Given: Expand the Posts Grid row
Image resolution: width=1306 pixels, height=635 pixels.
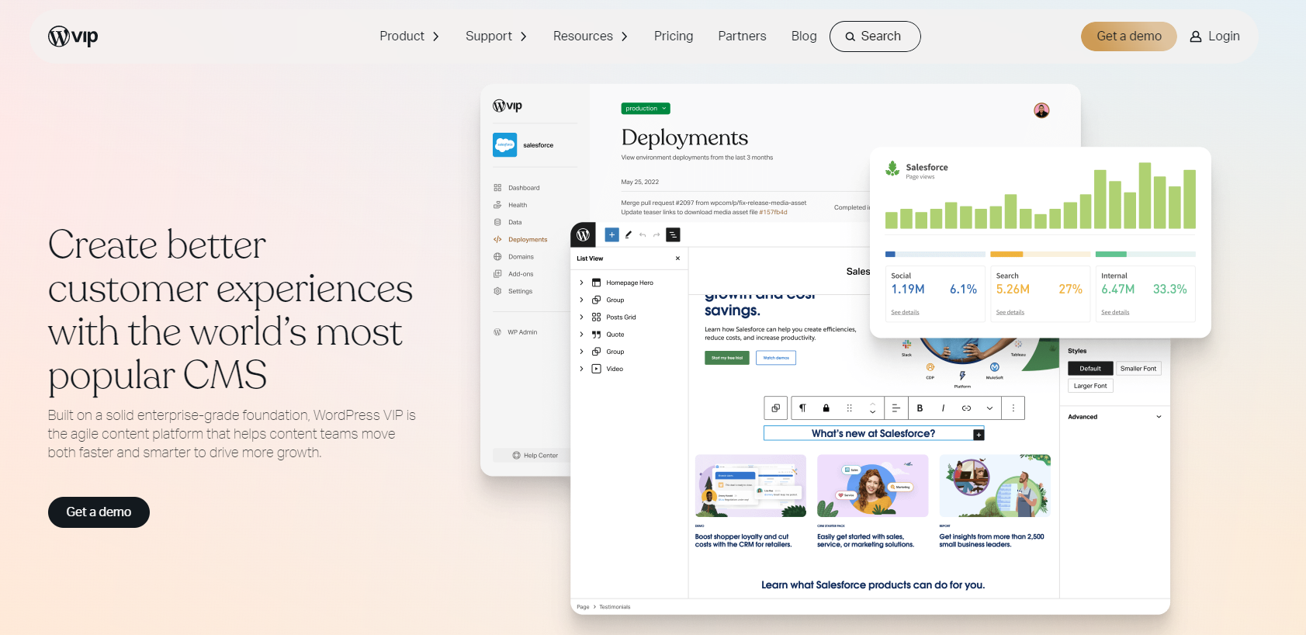Looking at the screenshot, I should (581, 317).
